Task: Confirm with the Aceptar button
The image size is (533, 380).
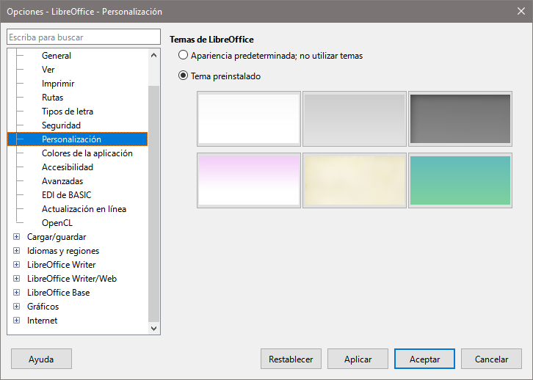Action: click(x=424, y=359)
